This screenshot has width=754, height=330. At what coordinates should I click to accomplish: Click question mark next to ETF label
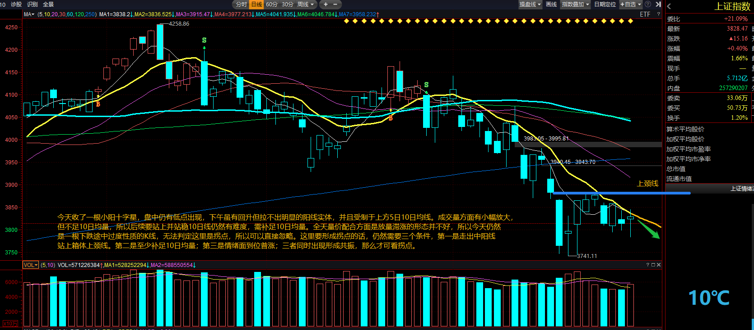658,14
